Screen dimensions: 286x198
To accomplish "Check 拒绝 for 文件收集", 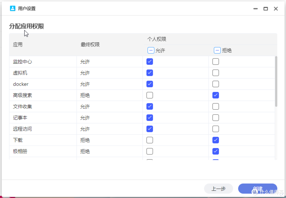I will point(216,107).
